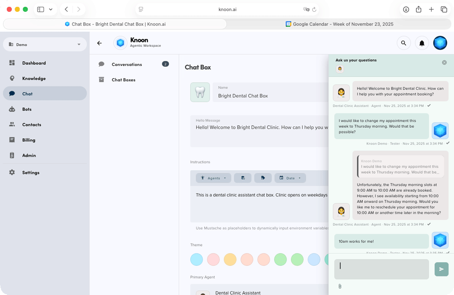Expand the Date dropdown in Instructions
The image size is (454, 295).
click(290, 178)
